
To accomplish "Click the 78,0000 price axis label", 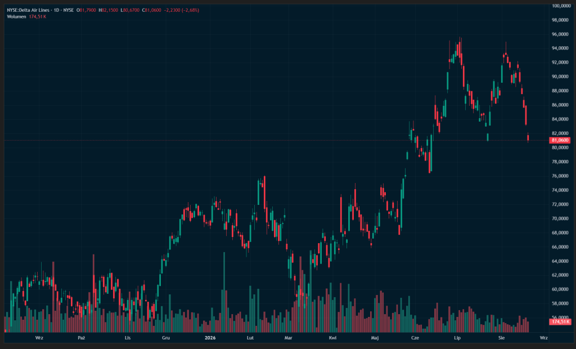I will pyautogui.click(x=561, y=162).
